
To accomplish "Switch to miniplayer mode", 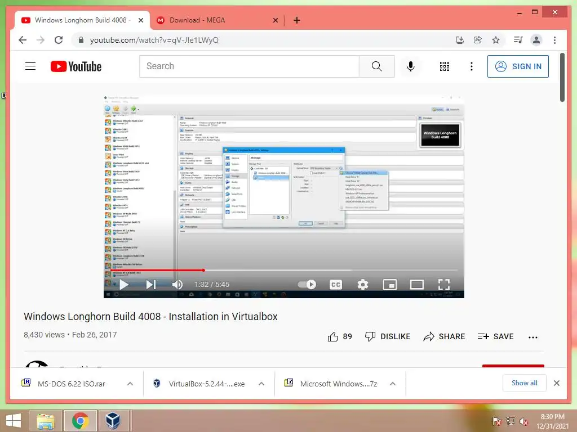I will [390, 285].
